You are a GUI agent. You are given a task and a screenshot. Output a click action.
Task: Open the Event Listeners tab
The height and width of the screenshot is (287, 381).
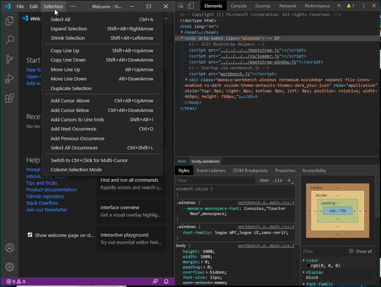pos(211,171)
